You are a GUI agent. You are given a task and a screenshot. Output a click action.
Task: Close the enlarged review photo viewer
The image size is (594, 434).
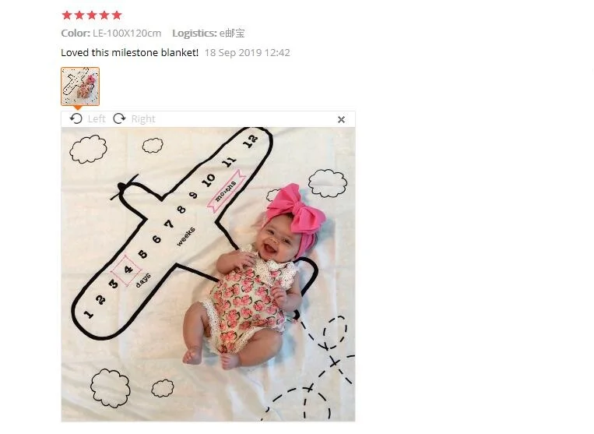[x=341, y=120]
